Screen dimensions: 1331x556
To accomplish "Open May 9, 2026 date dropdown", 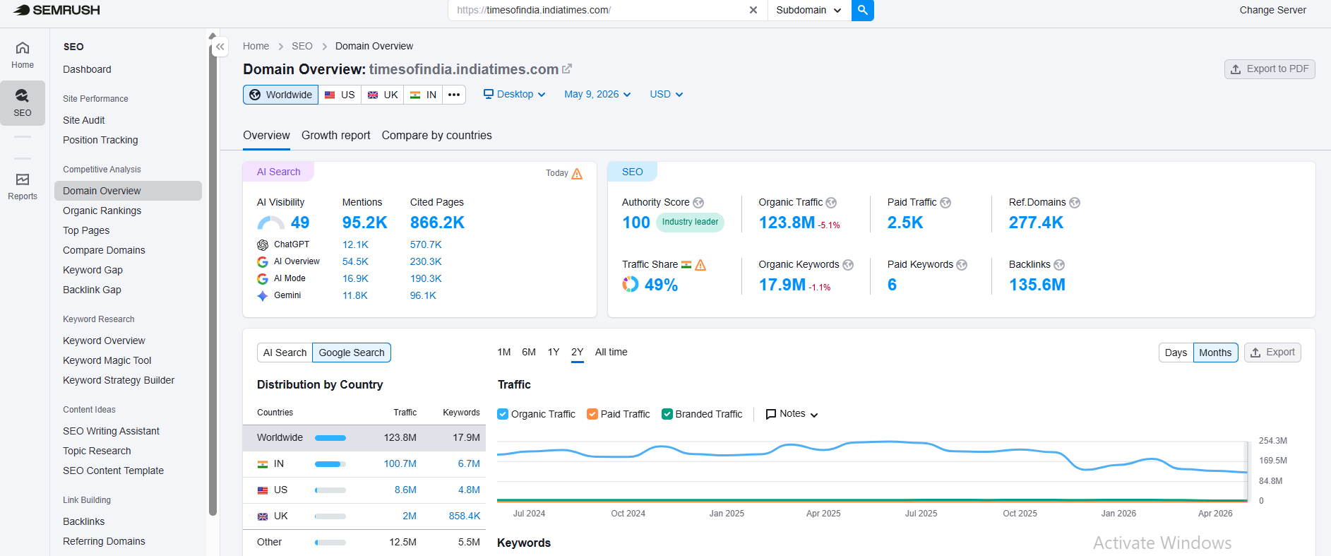I will pos(597,94).
